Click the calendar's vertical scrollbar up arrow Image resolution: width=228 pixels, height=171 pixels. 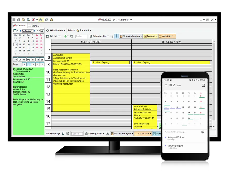tap(214, 41)
